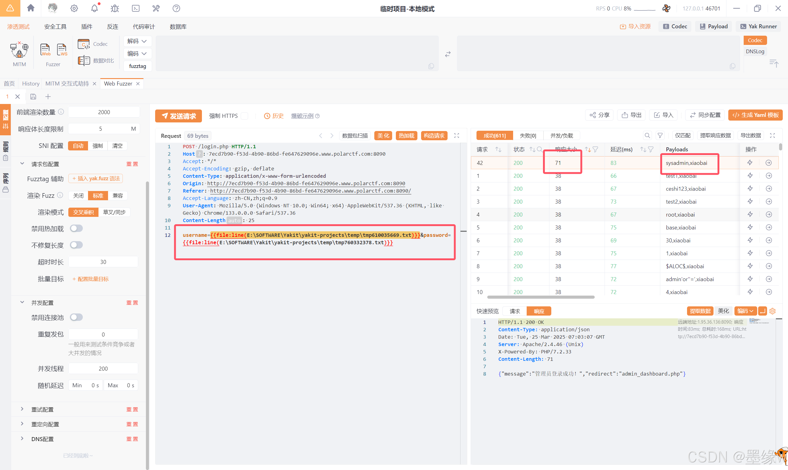Open the 代码审计 menu

143,26
